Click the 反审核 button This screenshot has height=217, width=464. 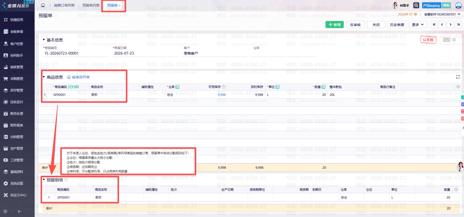pos(355,25)
